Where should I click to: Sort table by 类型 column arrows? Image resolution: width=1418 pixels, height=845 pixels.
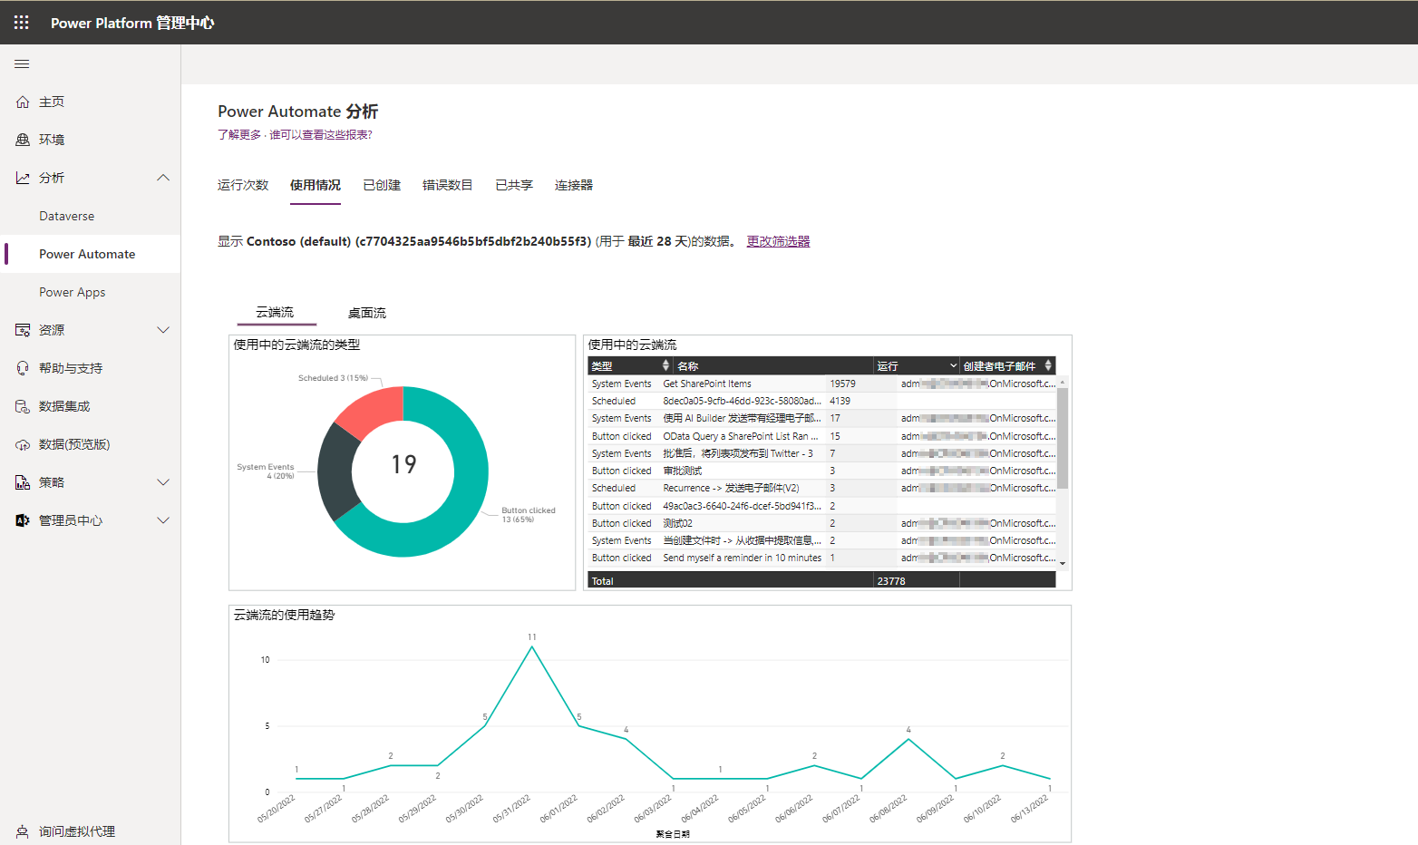coord(665,365)
